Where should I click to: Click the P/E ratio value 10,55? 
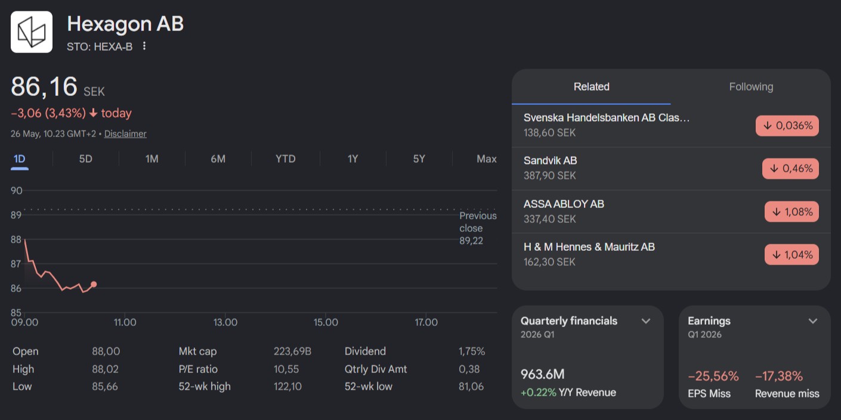pos(286,369)
